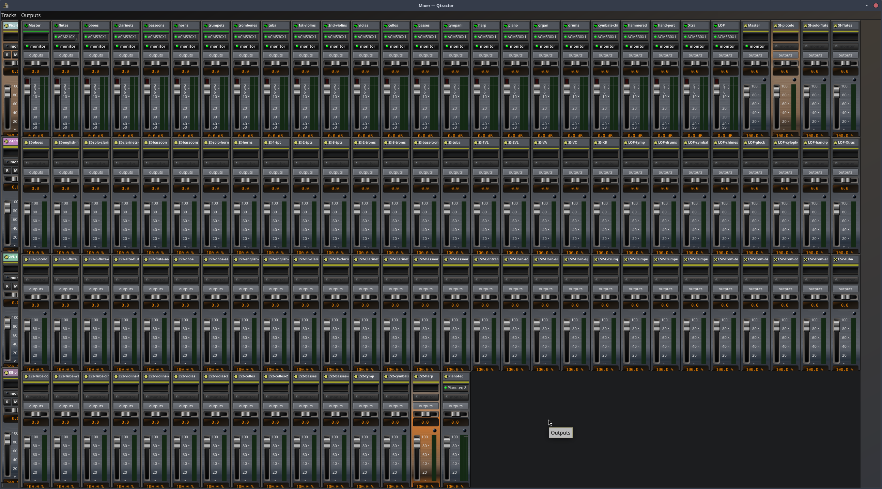Click the LS2-harp MIDI connector icon
This screenshot has height=489, width=882.
coord(416,376)
